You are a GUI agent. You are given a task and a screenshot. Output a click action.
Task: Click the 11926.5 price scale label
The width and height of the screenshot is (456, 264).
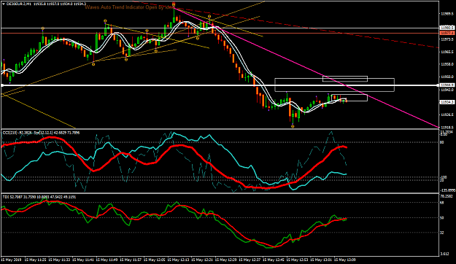[x=447, y=114]
